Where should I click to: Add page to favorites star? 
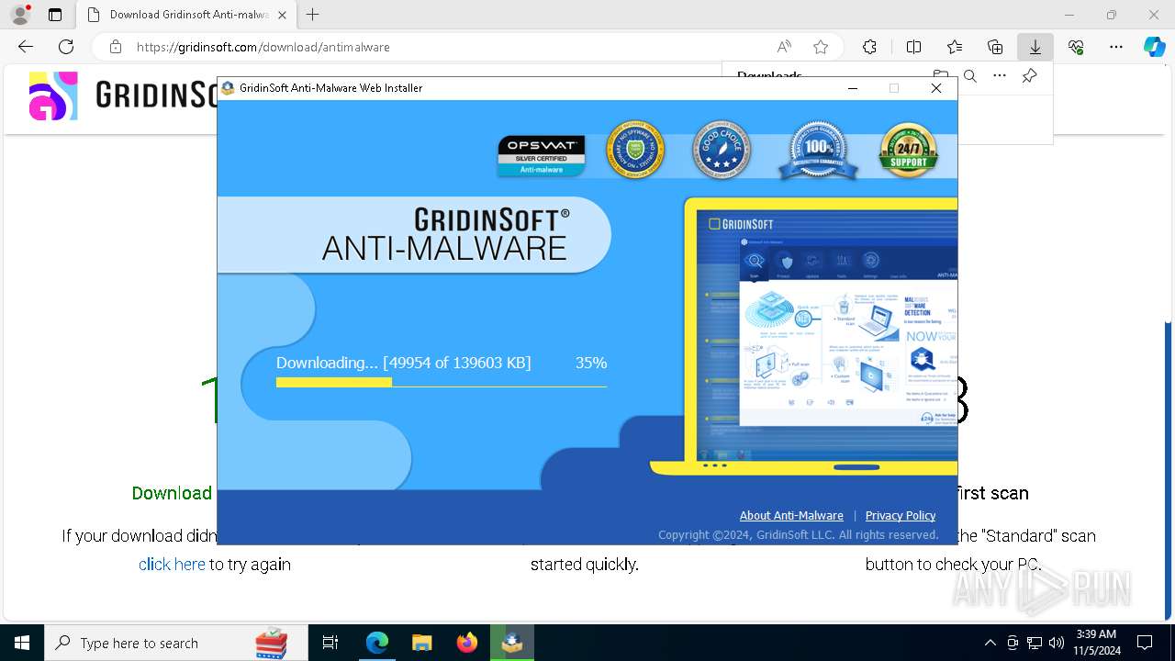pyautogui.click(x=821, y=47)
